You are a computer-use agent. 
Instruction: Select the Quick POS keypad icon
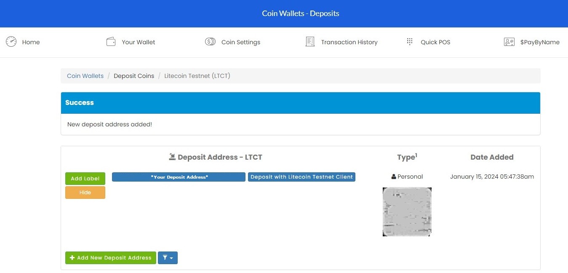409,41
